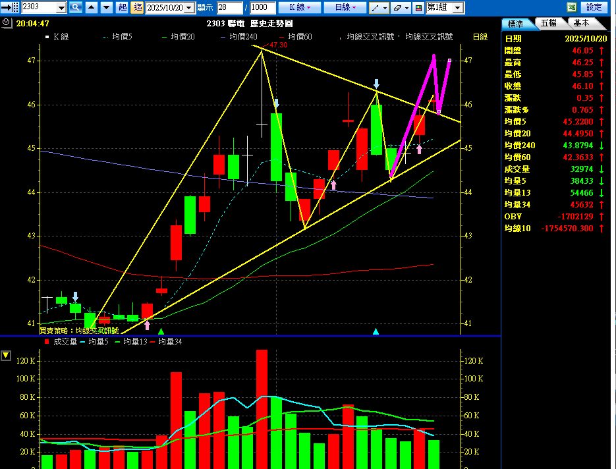Switch to the 標準 tab

(517, 24)
